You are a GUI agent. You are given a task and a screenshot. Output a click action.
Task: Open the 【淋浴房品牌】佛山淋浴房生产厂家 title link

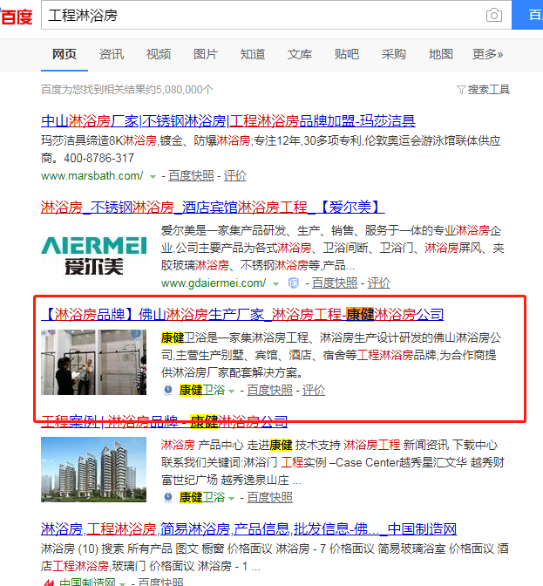[x=242, y=314]
